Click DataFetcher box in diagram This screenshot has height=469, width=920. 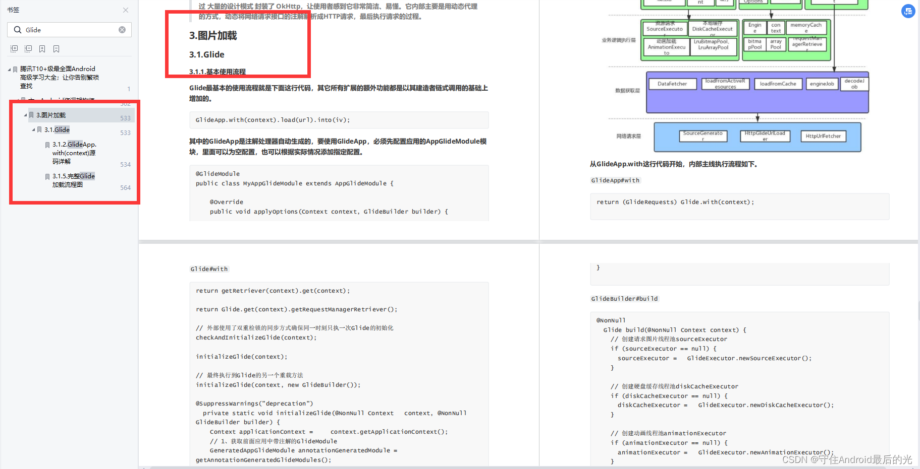672,84
